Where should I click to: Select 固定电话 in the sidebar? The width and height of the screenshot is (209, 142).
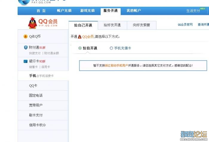(43, 95)
